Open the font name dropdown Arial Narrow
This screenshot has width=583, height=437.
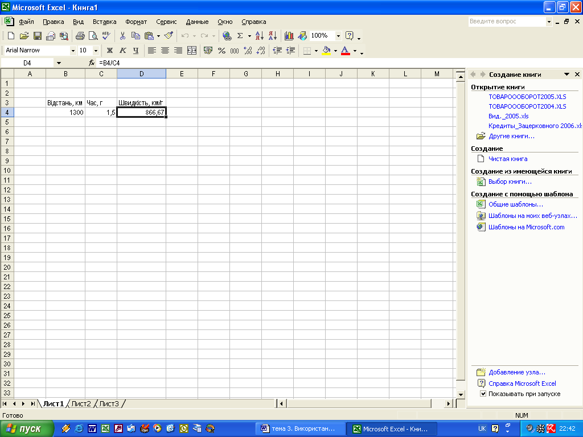(x=73, y=51)
